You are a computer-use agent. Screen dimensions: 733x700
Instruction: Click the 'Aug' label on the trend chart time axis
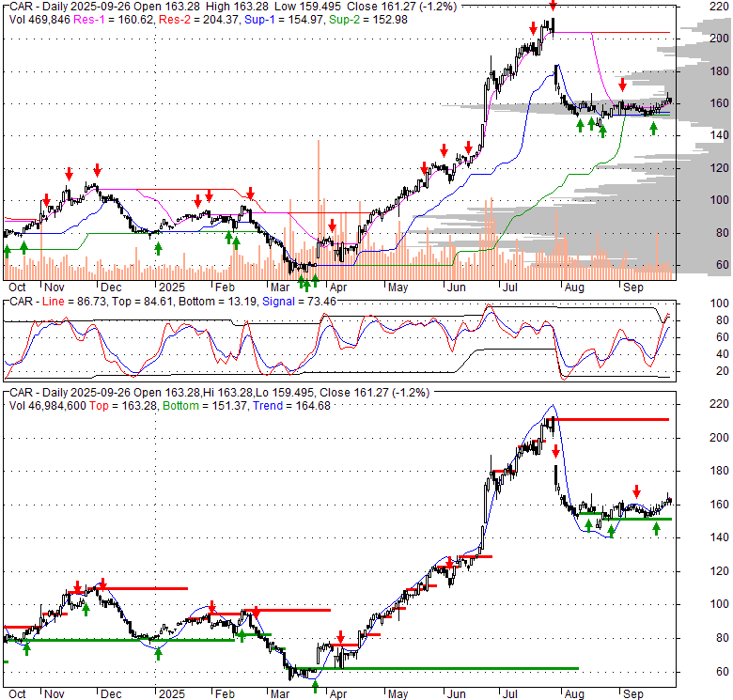[574, 694]
